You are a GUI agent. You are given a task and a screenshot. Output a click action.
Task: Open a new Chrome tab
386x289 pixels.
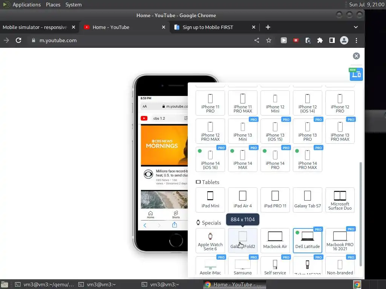tap(268, 27)
